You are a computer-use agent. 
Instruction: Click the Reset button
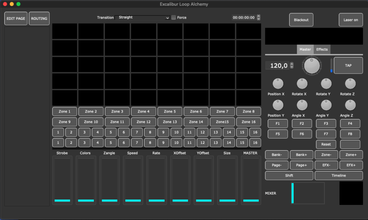pyautogui.click(x=326, y=145)
